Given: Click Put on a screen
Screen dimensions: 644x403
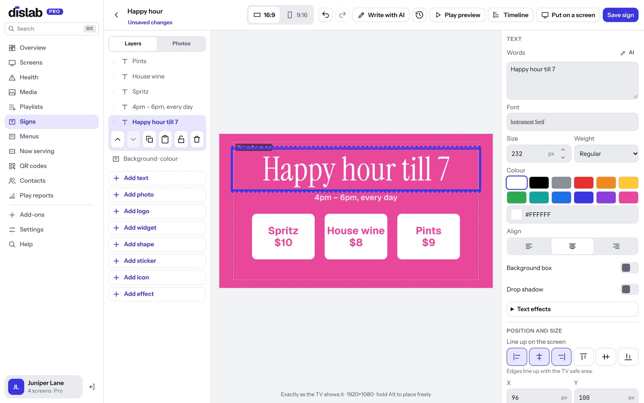Looking at the screenshot, I should (x=568, y=15).
